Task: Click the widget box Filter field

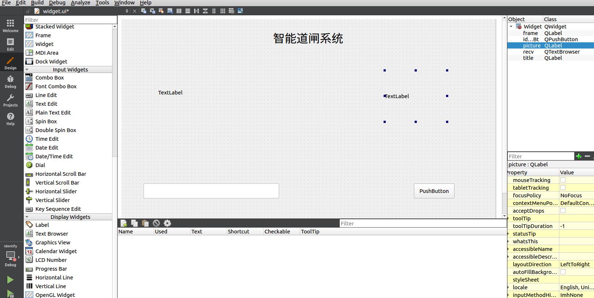Action: pos(71,20)
